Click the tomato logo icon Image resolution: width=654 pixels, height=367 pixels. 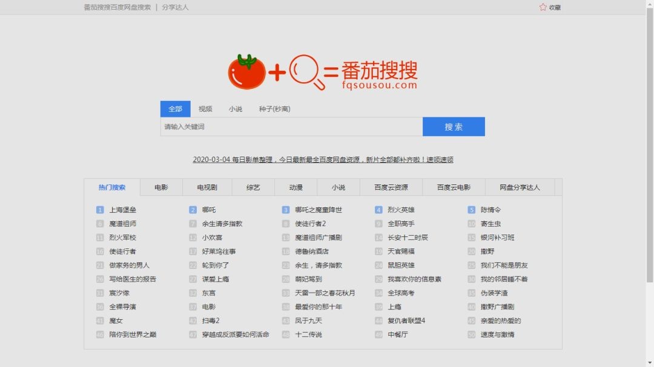[x=246, y=72]
